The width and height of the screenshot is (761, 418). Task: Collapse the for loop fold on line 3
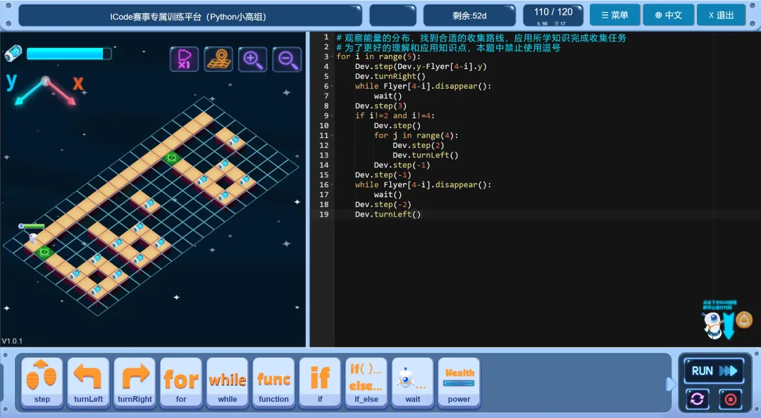pyautogui.click(x=333, y=57)
